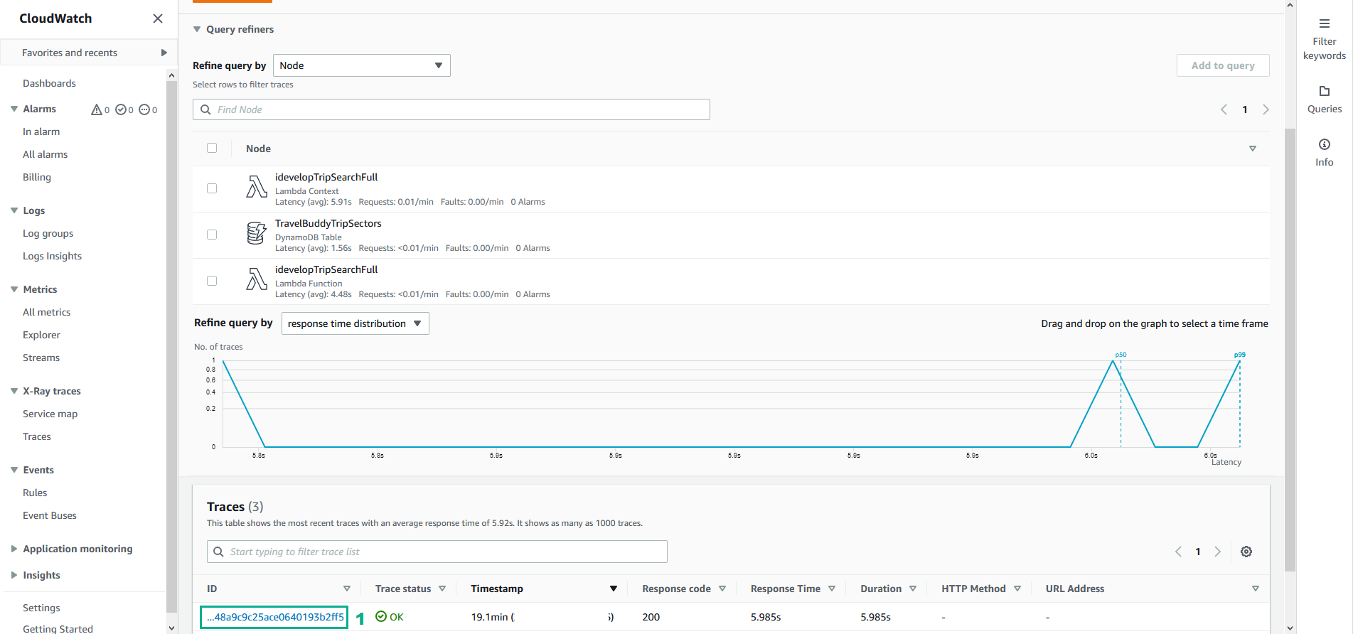This screenshot has width=1353, height=634.
Task: Click p99 marker on latency graph
Action: [x=1239, y=355]
